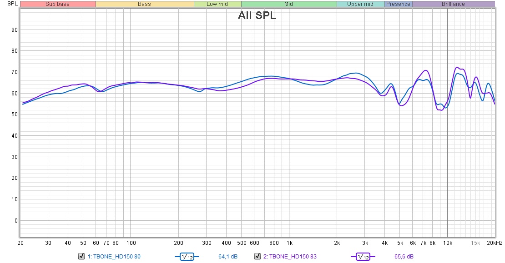Image resolution: width=505 pixels, height=263 pixels.
Task: Click the 200 frequency axis label
Action: point(178,243)
